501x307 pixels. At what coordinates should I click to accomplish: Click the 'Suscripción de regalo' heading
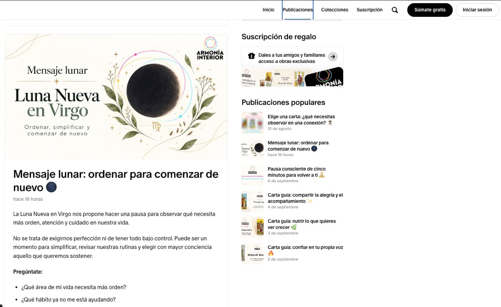coord(279,37)
